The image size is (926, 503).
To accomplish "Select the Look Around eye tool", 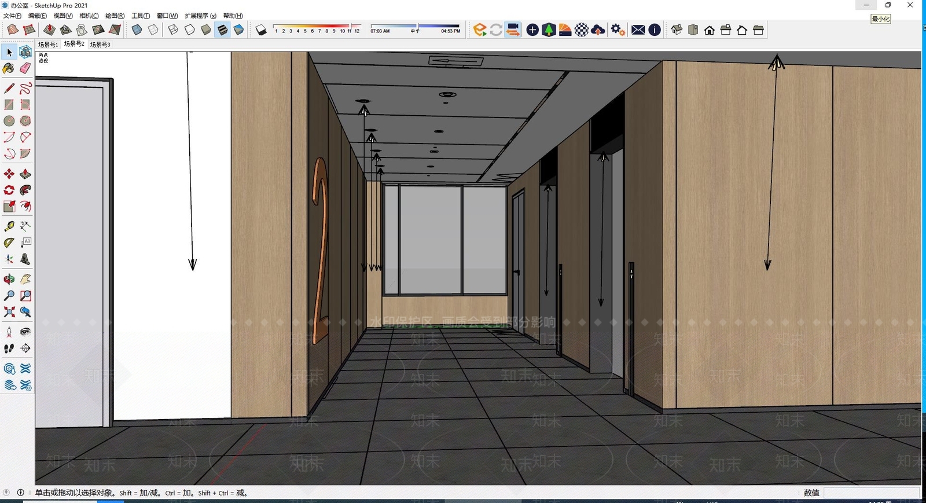I will click(25, 332).
